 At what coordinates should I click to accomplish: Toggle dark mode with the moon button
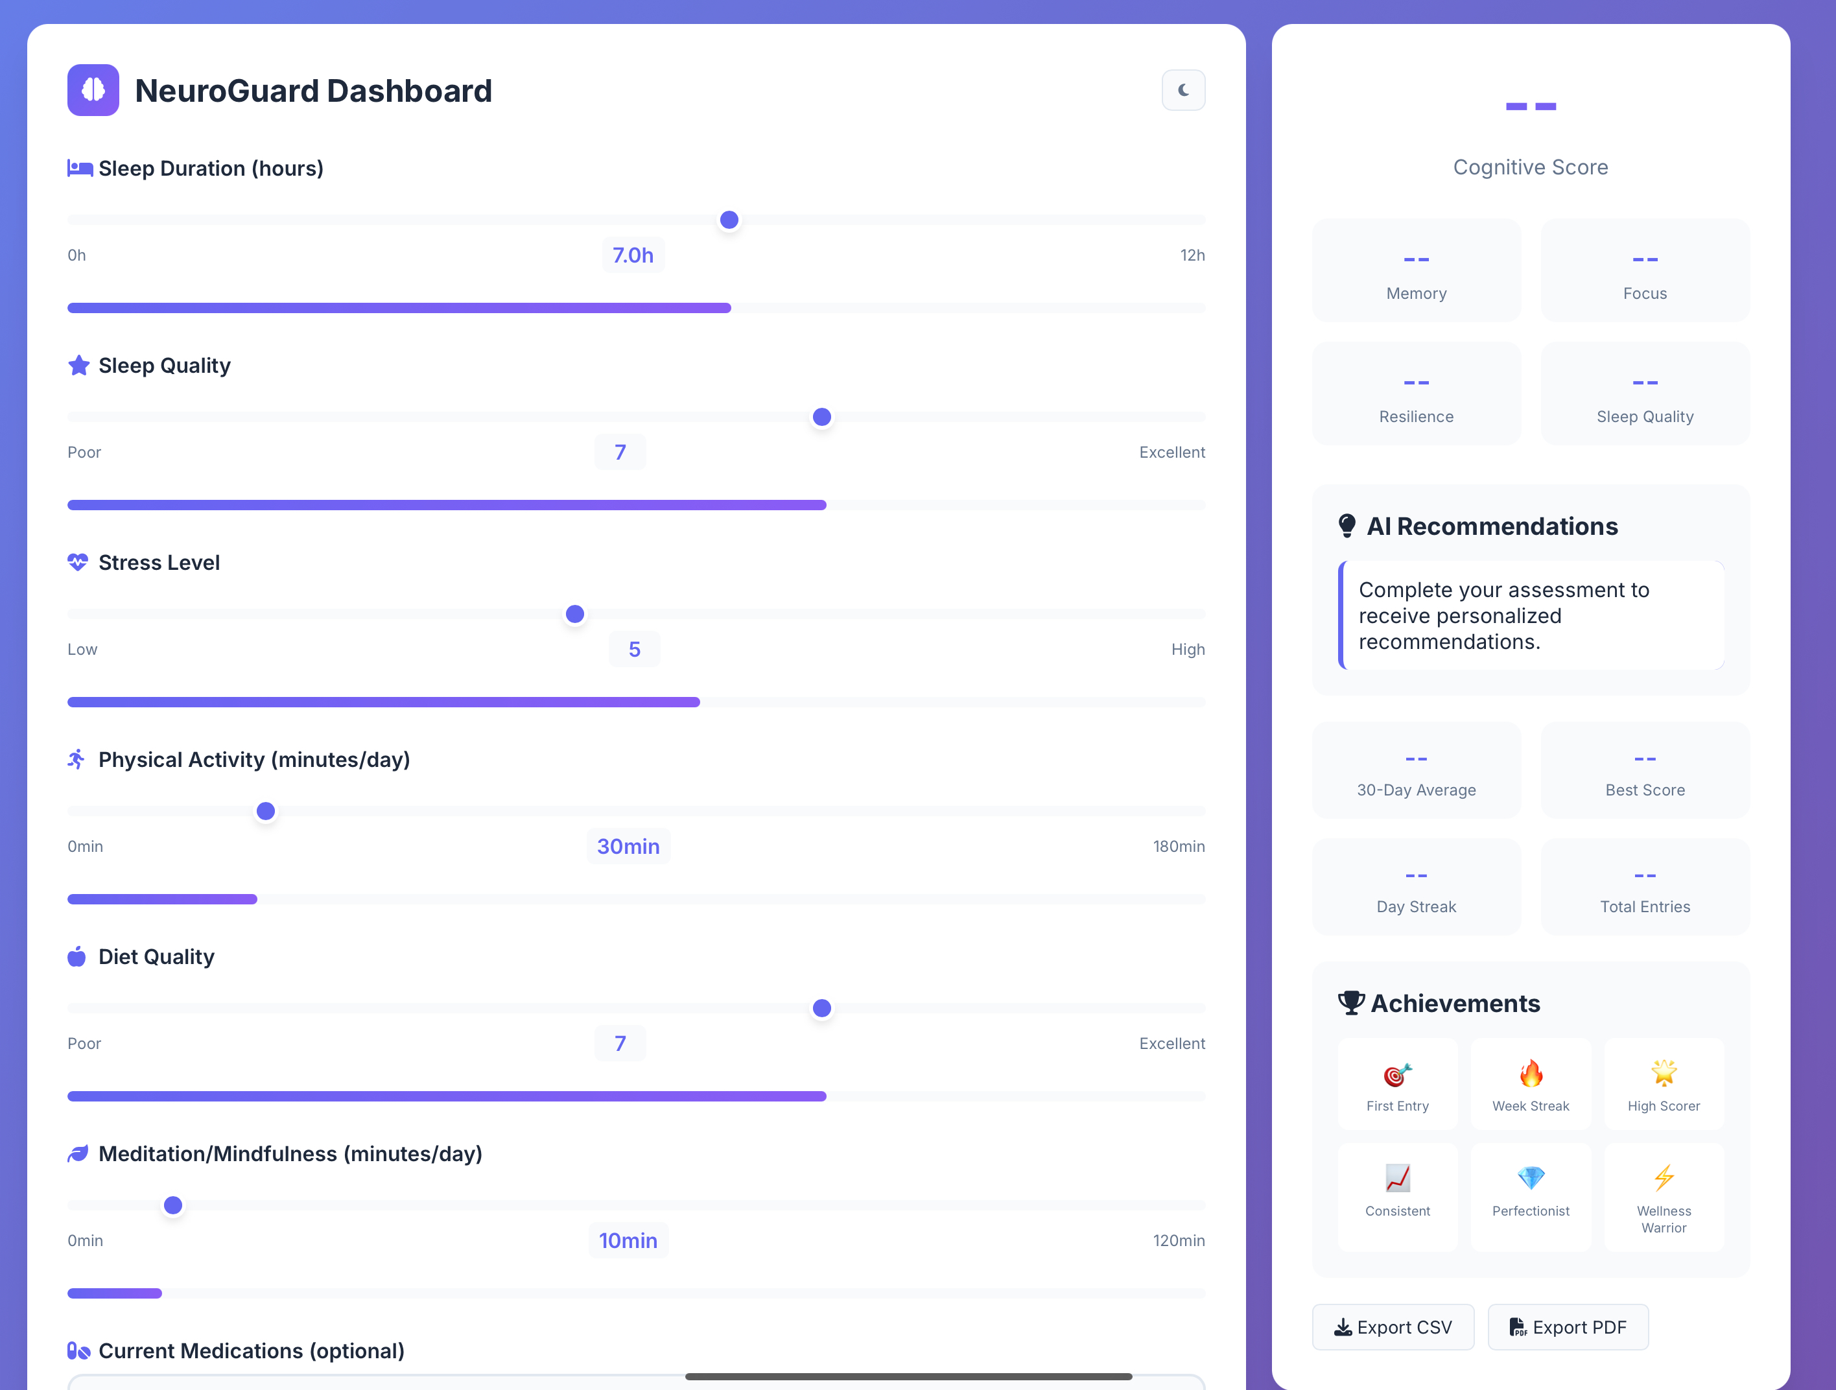click(x=1183, y=91)
